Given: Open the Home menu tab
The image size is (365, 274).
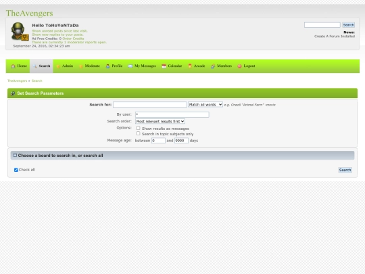Looking at the screenshot, I should 18,66.
